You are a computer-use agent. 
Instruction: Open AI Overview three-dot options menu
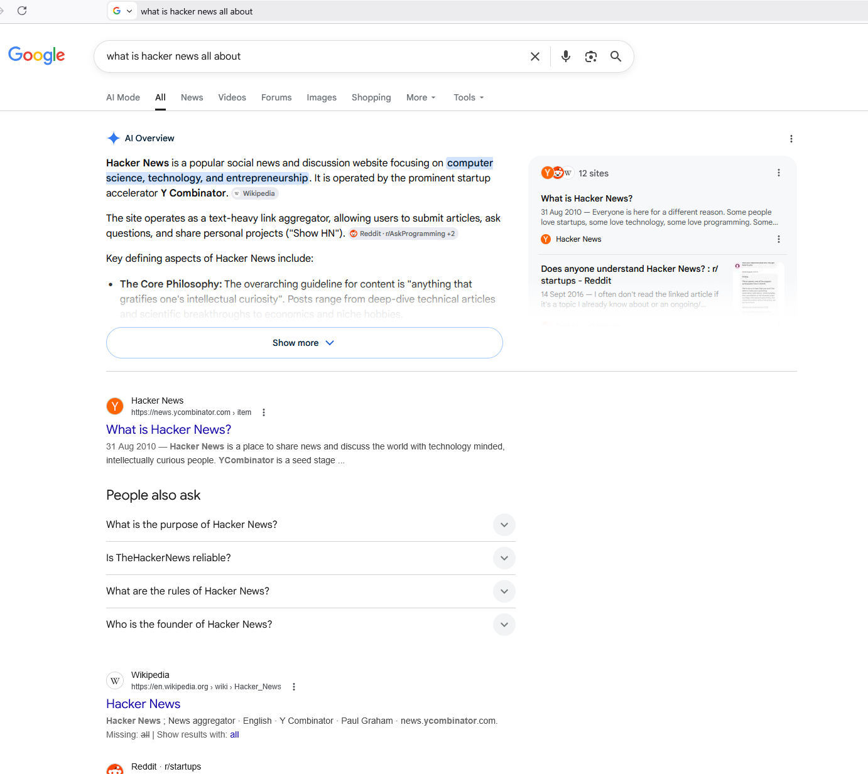(791, 139)
